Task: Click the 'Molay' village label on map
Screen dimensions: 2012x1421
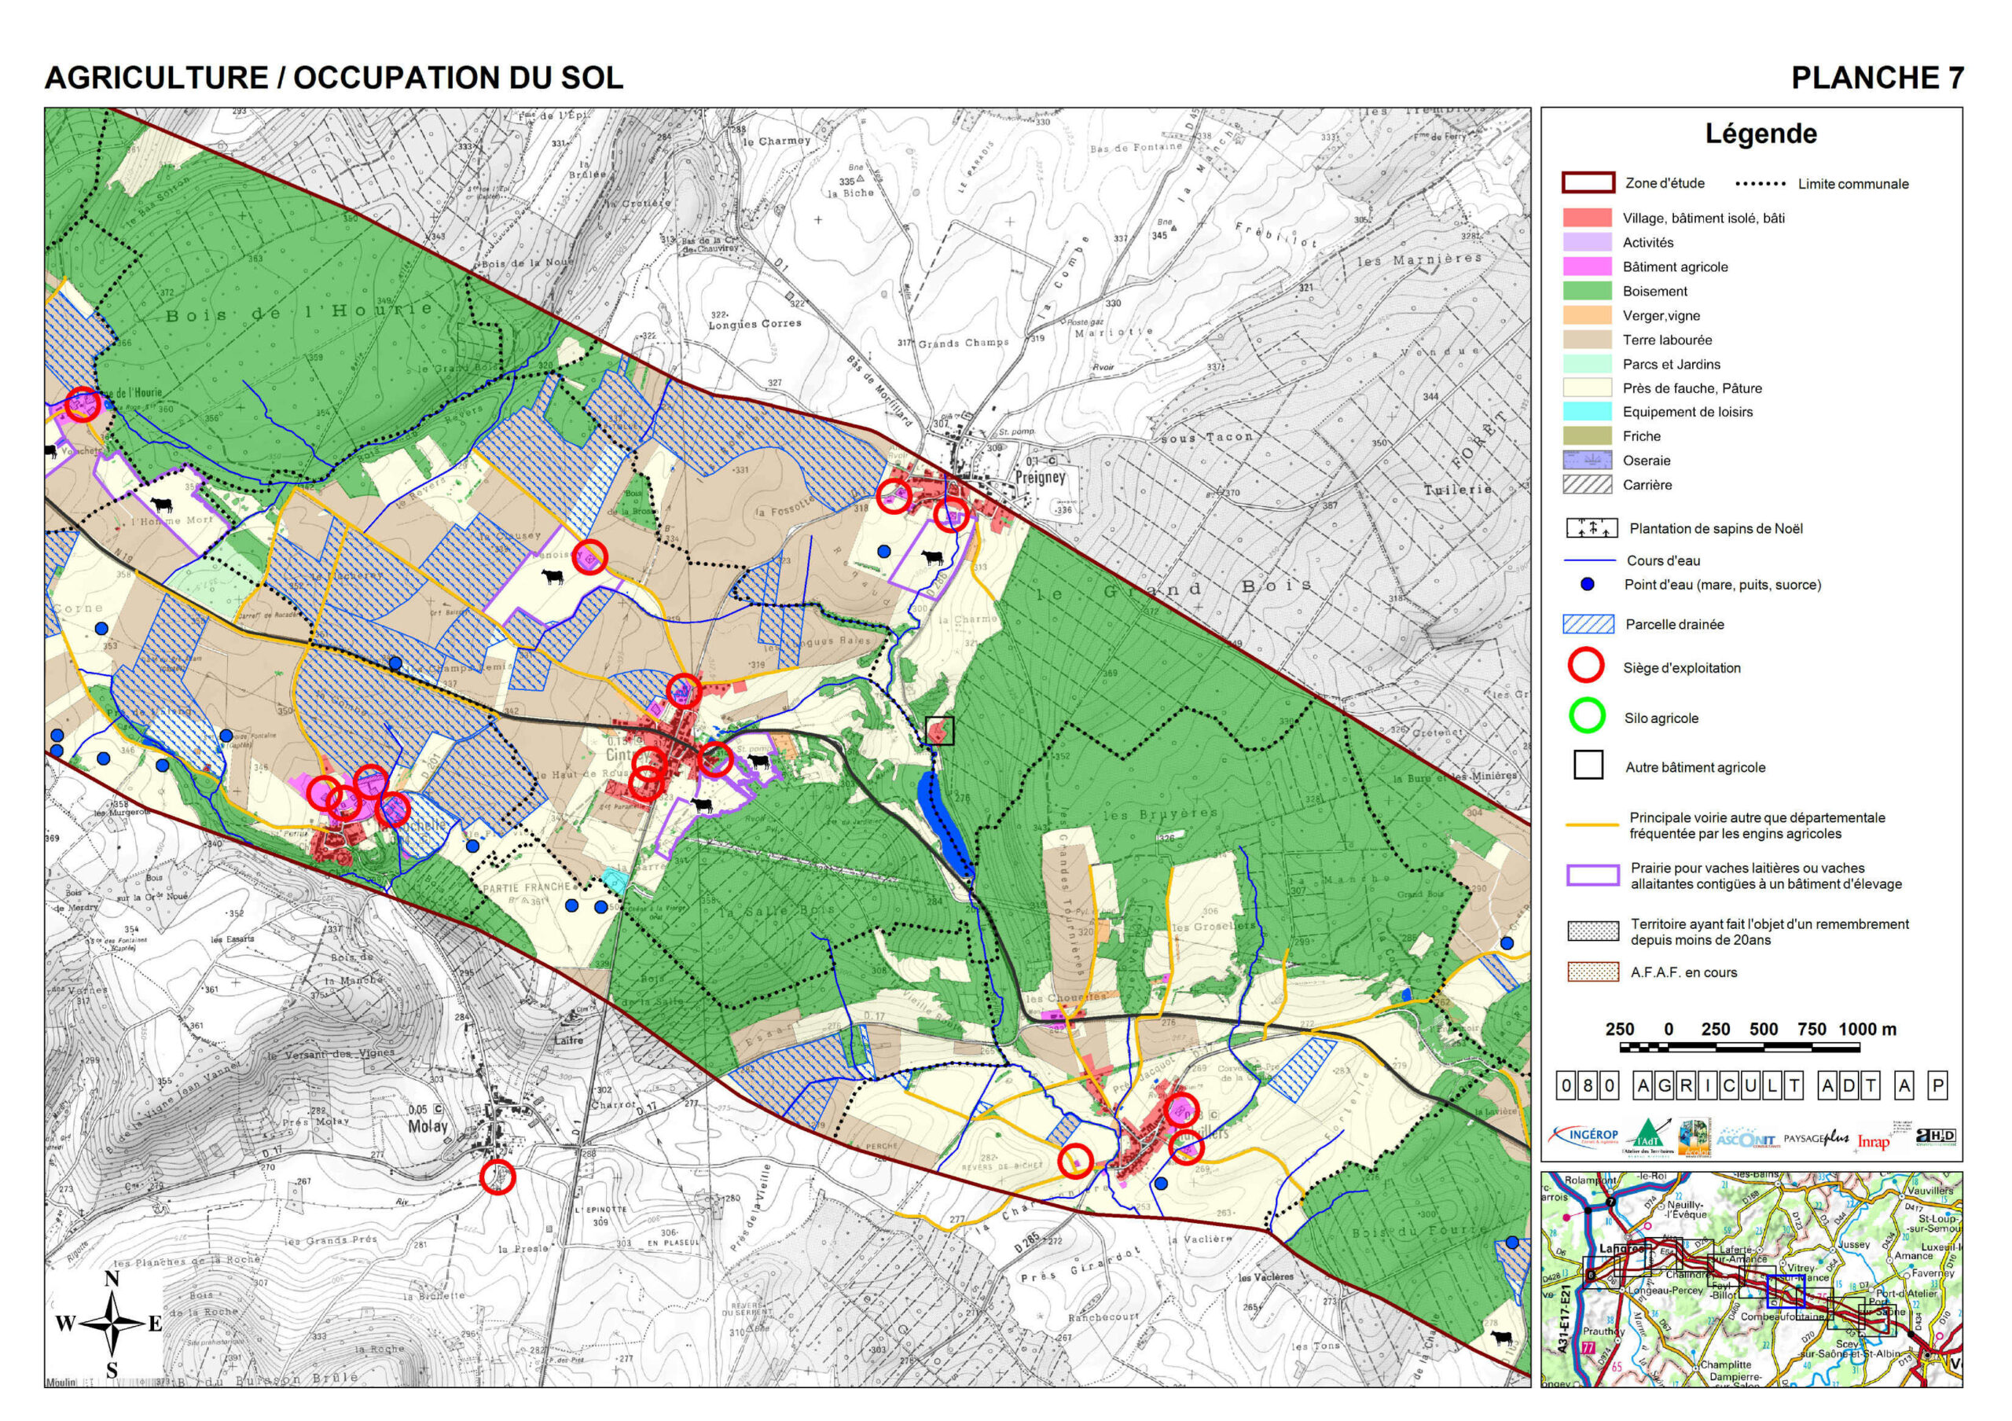Action: point(428,1125)
